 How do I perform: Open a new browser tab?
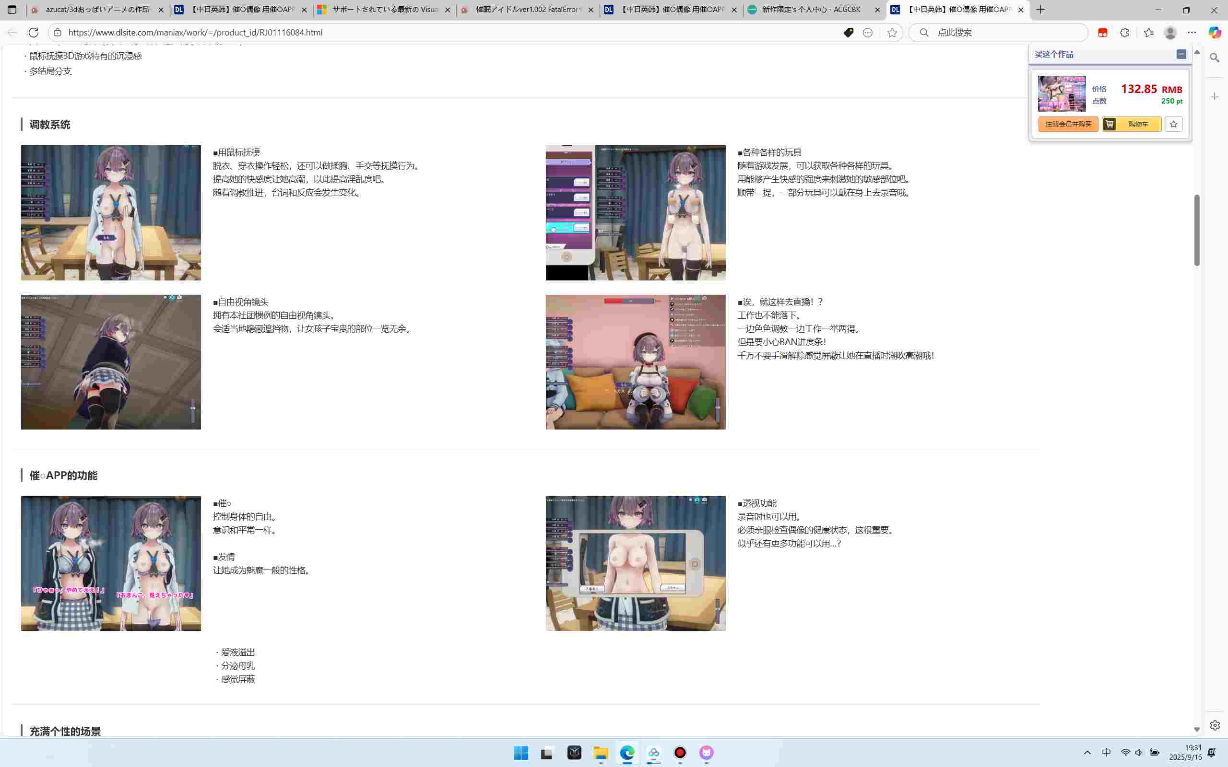pyautogui.click(x=1041, y=10)
